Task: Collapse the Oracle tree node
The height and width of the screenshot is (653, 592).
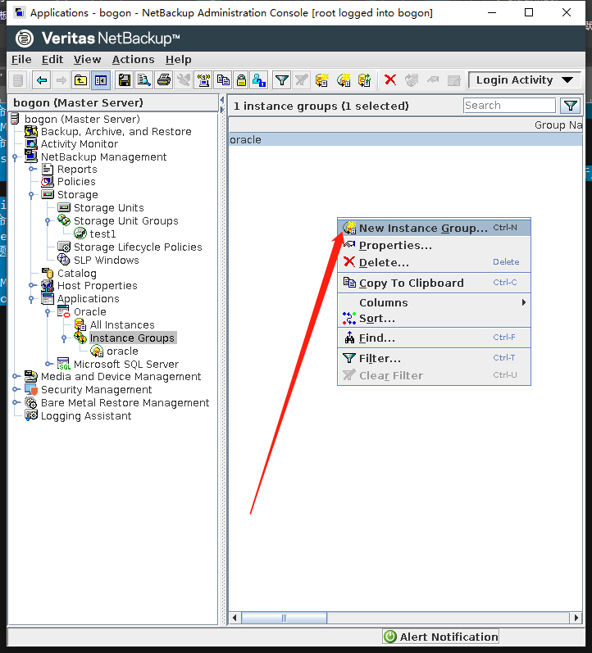Action: click(x=48, y=312)
